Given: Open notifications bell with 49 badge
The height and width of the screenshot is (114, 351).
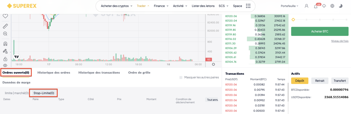Looking at the screenshot, I should coord(316,6).
